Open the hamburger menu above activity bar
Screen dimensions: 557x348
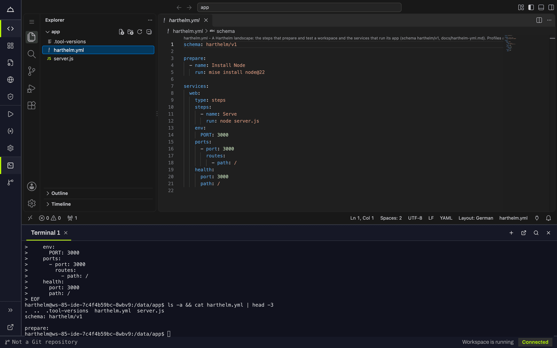(32, 22)
